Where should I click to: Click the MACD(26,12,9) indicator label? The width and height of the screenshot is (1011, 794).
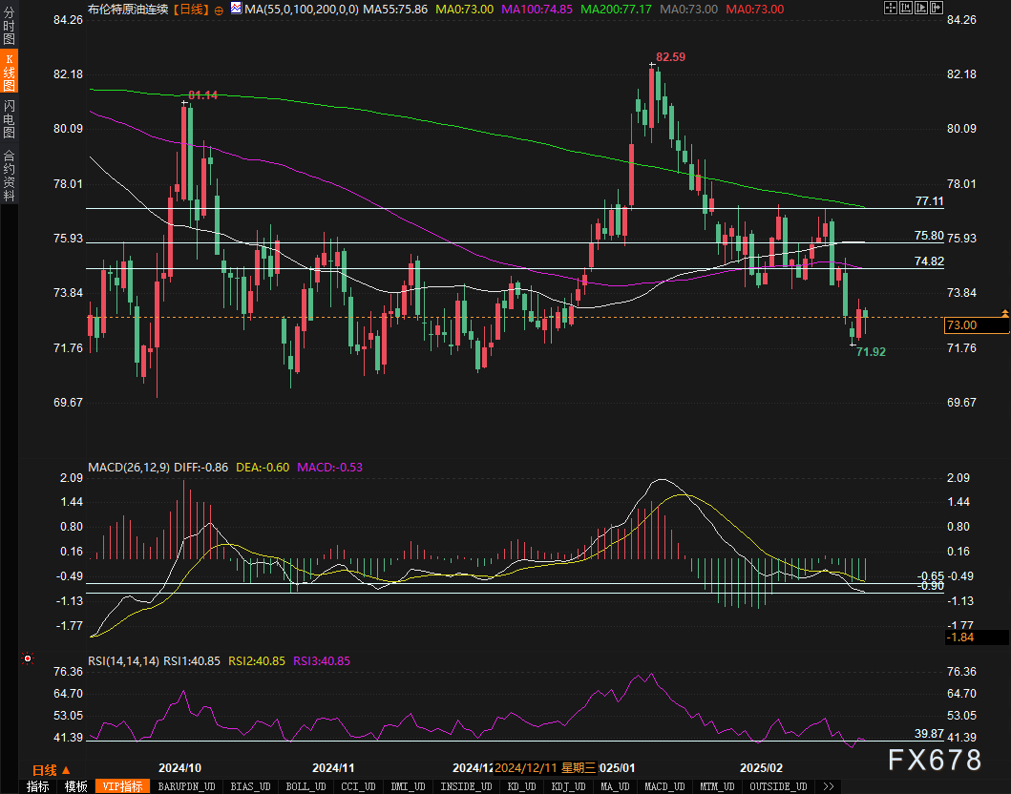point(129,468)
